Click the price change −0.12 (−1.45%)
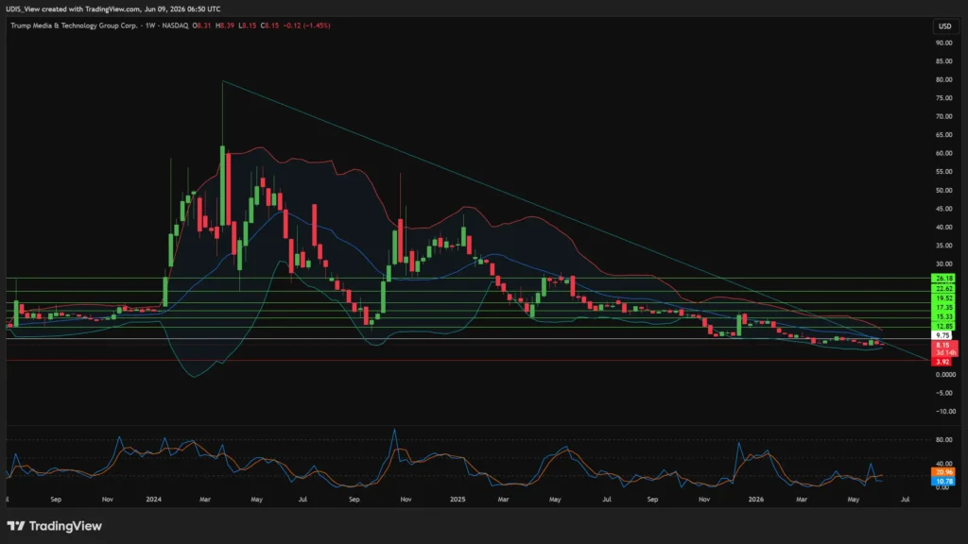 307,25
